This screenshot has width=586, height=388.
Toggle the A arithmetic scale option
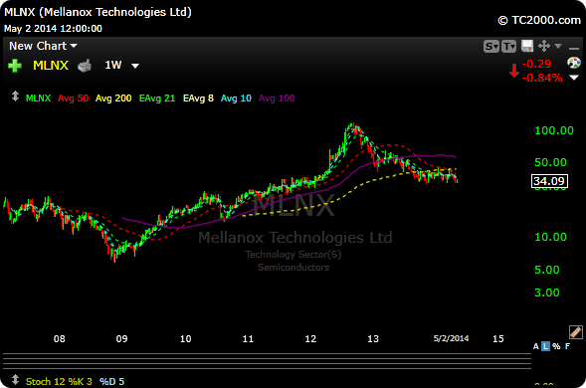coord(536,346)
